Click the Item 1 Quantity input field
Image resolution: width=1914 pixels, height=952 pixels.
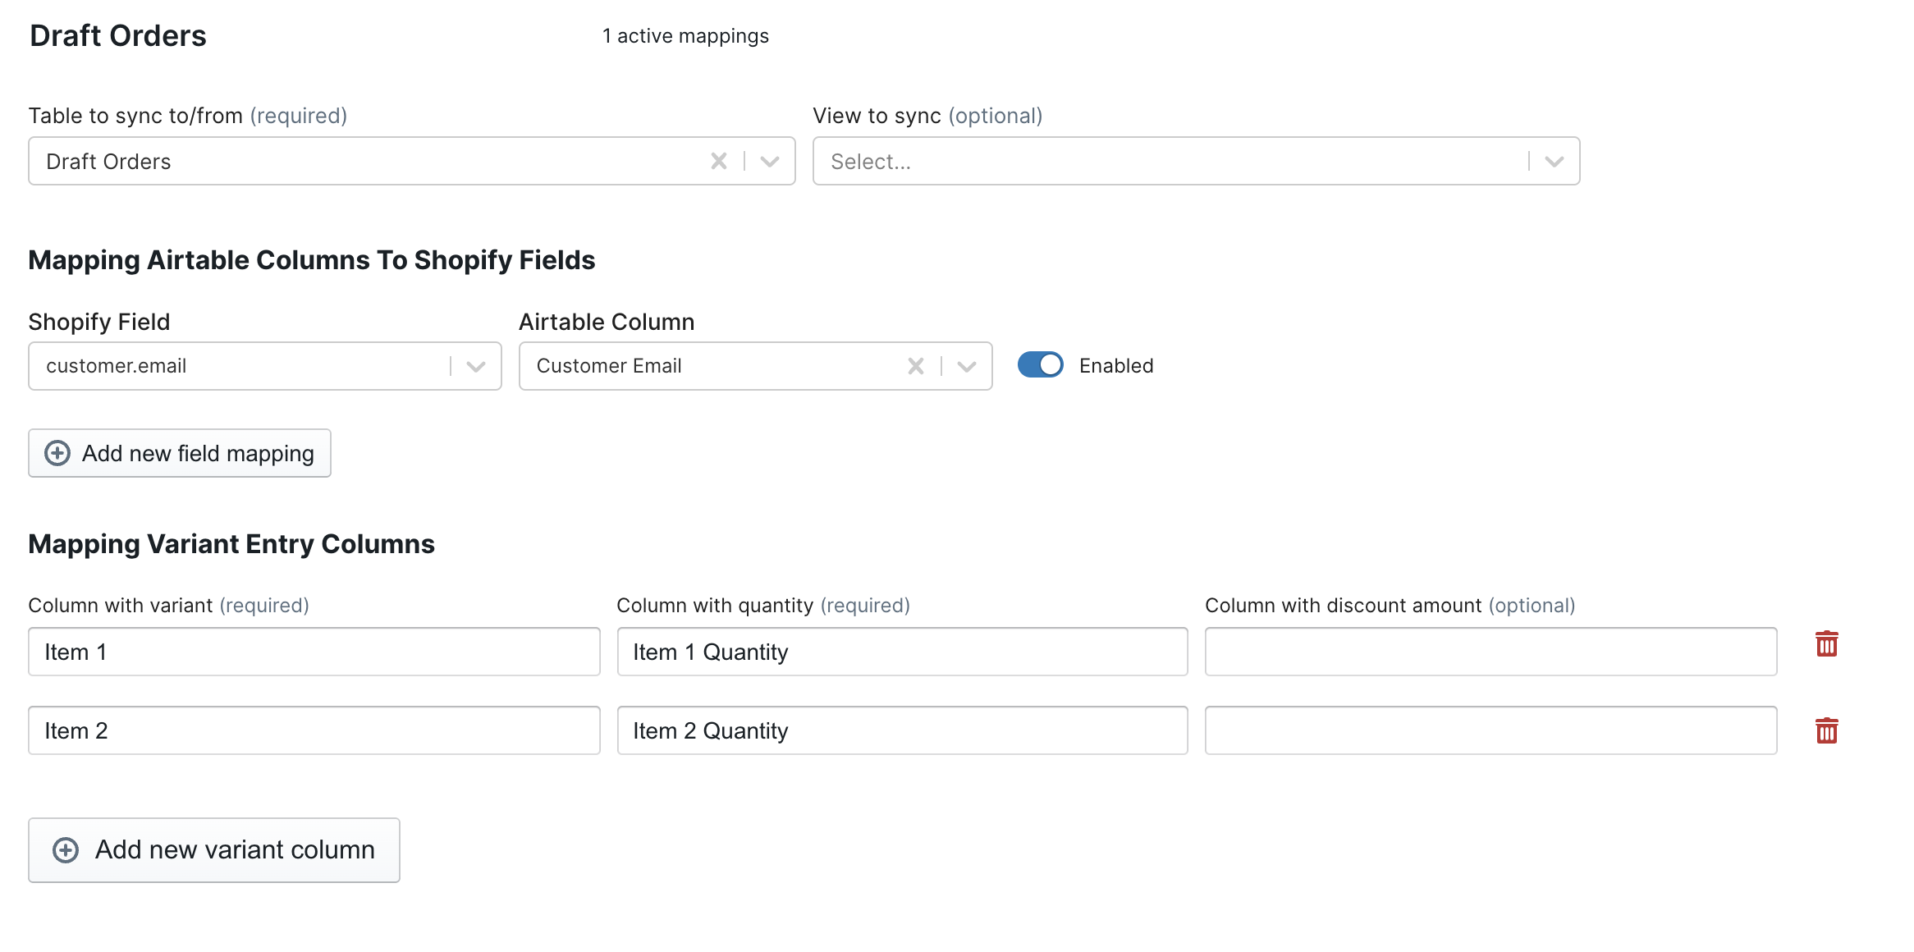pos(901,652)
